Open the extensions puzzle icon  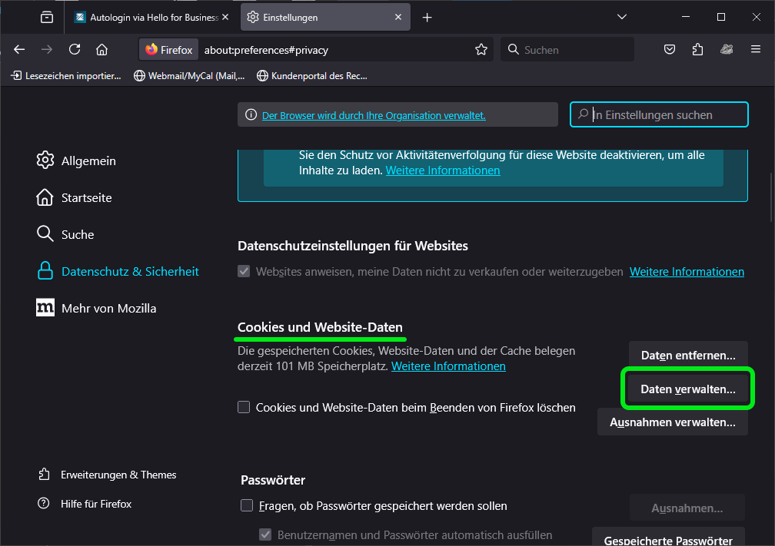point(697,50)
